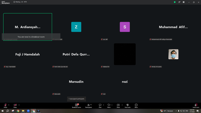This screenshot has width=201, height=113.
Task: Select the Marsudin participant tile
Action: (76, 82)
